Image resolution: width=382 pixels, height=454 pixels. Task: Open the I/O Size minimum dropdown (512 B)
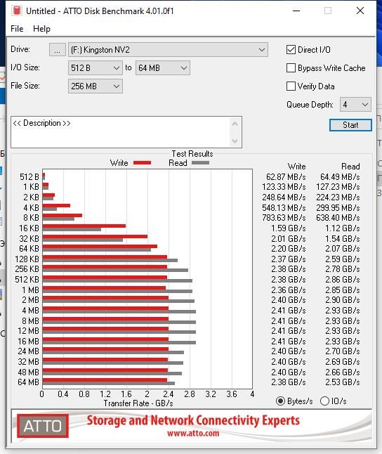(x=95, y=68)
